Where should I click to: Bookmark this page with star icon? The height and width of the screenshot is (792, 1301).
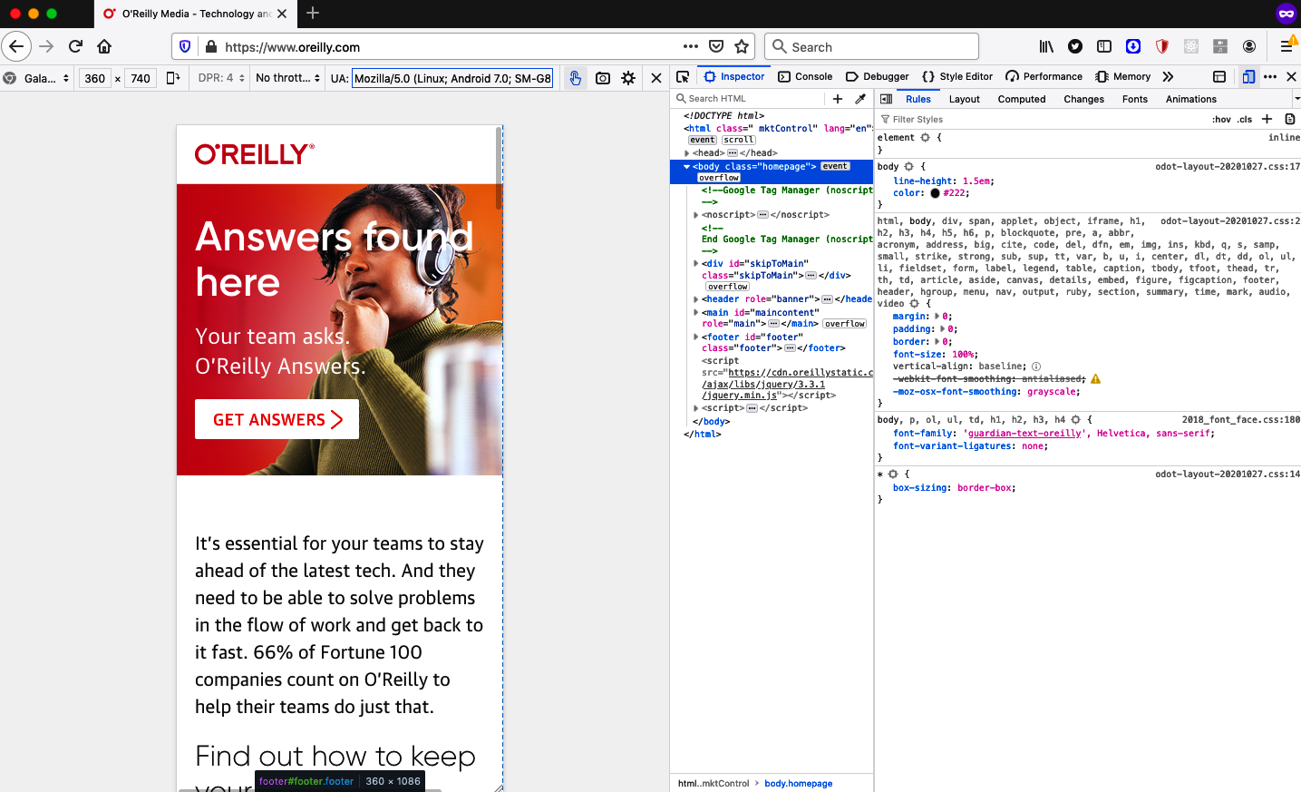742,46
